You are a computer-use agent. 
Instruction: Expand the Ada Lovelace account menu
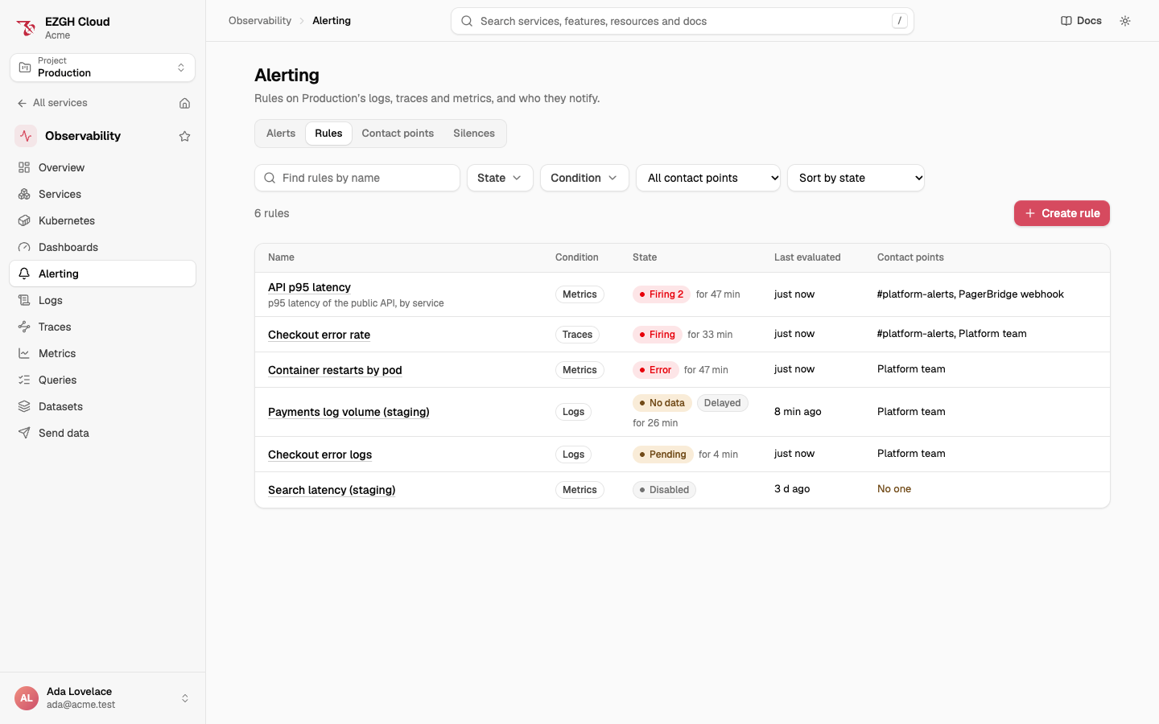click(102, 698)
